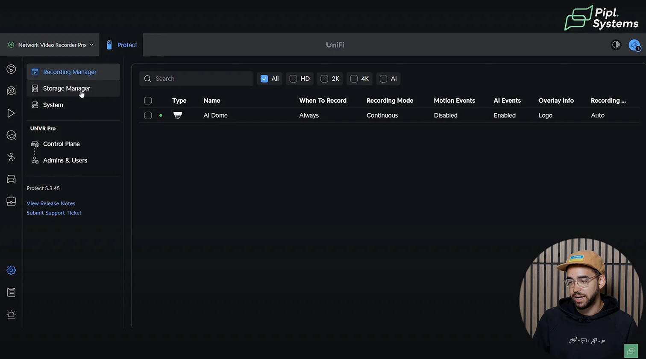Click the Control Plane icon
646x359 pixels.
tap(35, 144)
